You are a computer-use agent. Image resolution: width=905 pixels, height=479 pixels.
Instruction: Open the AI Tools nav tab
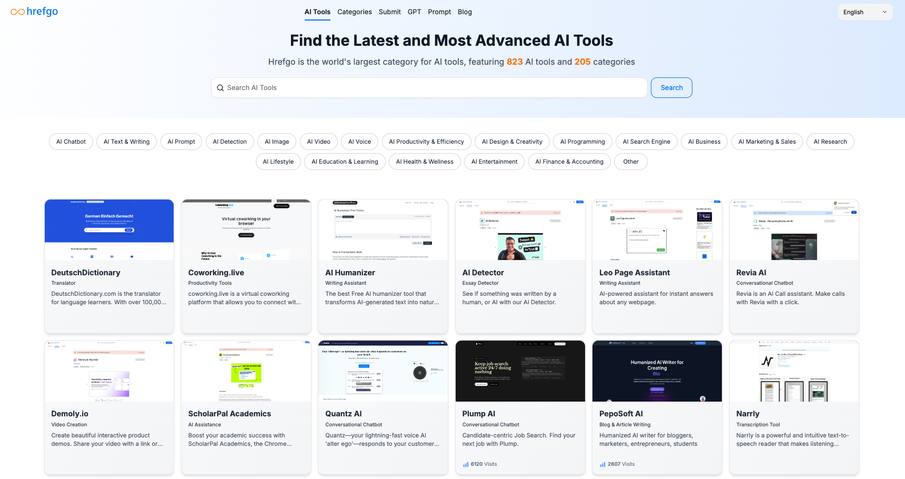pos(317,12)
